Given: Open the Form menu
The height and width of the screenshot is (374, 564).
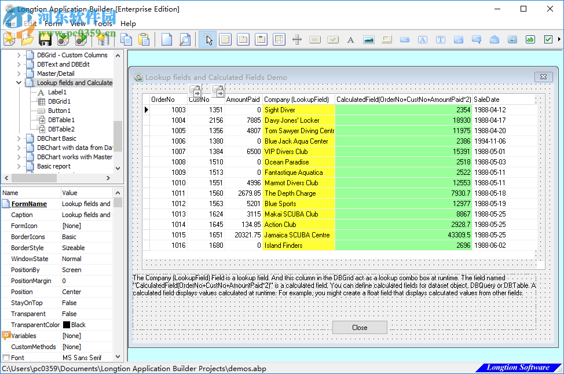Looking at the screenshot, I should point(52,24).
